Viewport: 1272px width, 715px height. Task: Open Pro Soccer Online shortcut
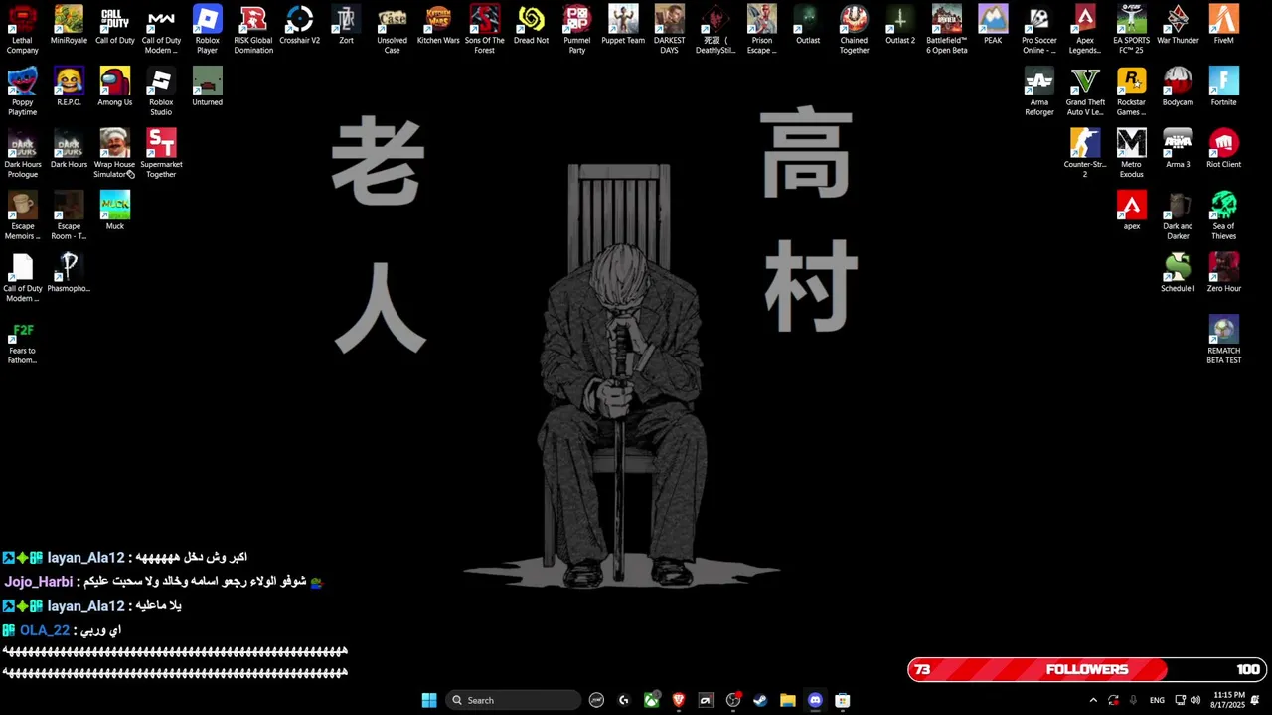(x=1038, y=30)
